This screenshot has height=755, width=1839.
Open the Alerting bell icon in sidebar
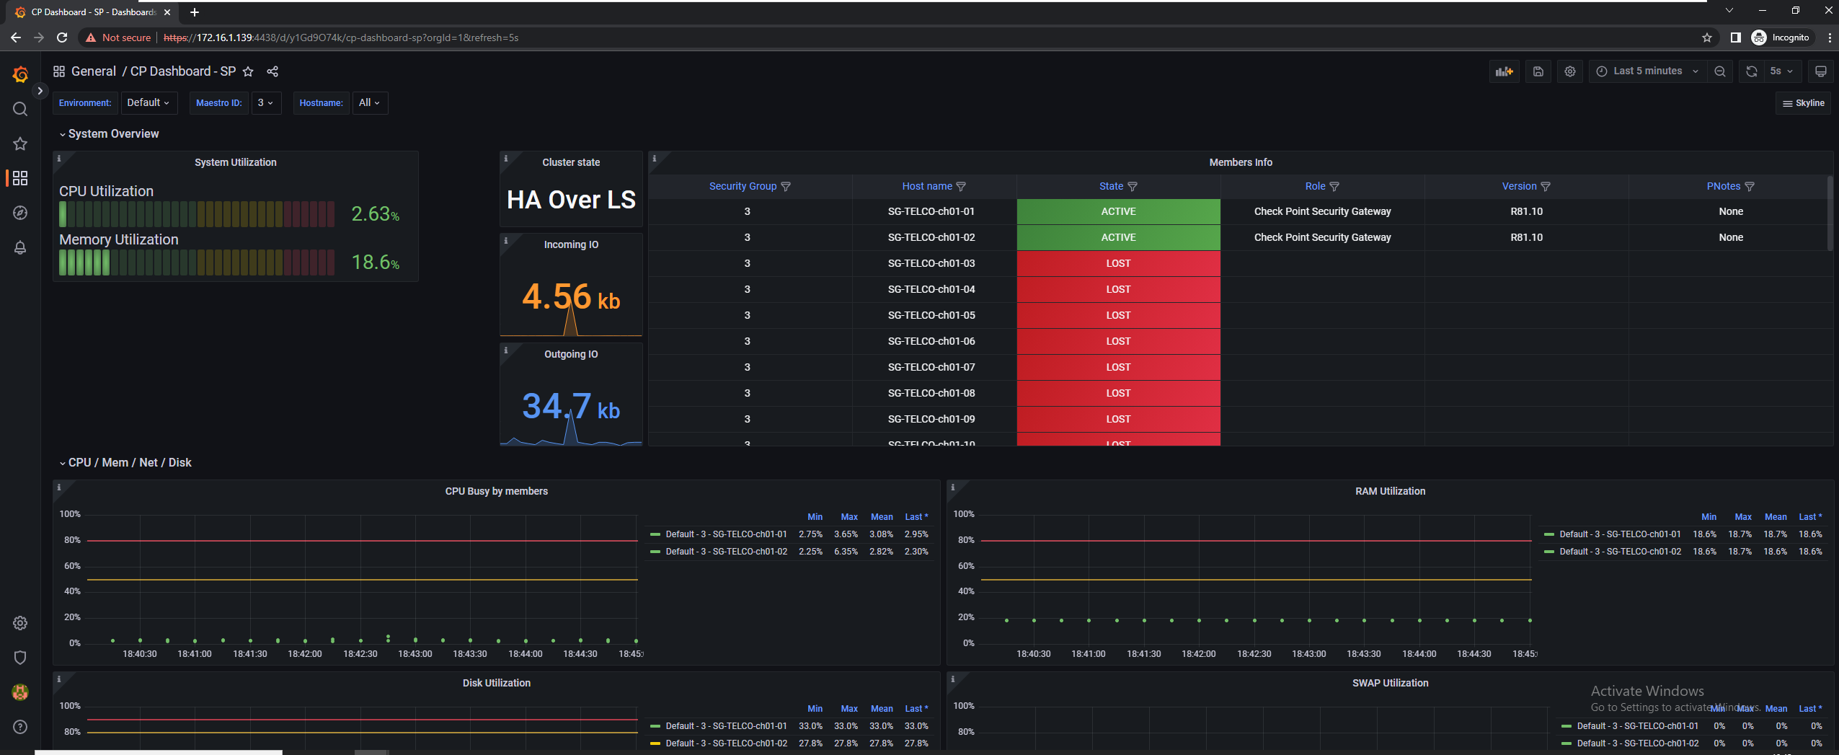pos(20,247)
